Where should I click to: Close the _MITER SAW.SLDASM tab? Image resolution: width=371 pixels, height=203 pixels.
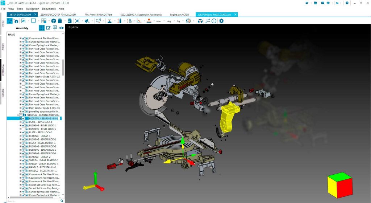tap(35, 15)
